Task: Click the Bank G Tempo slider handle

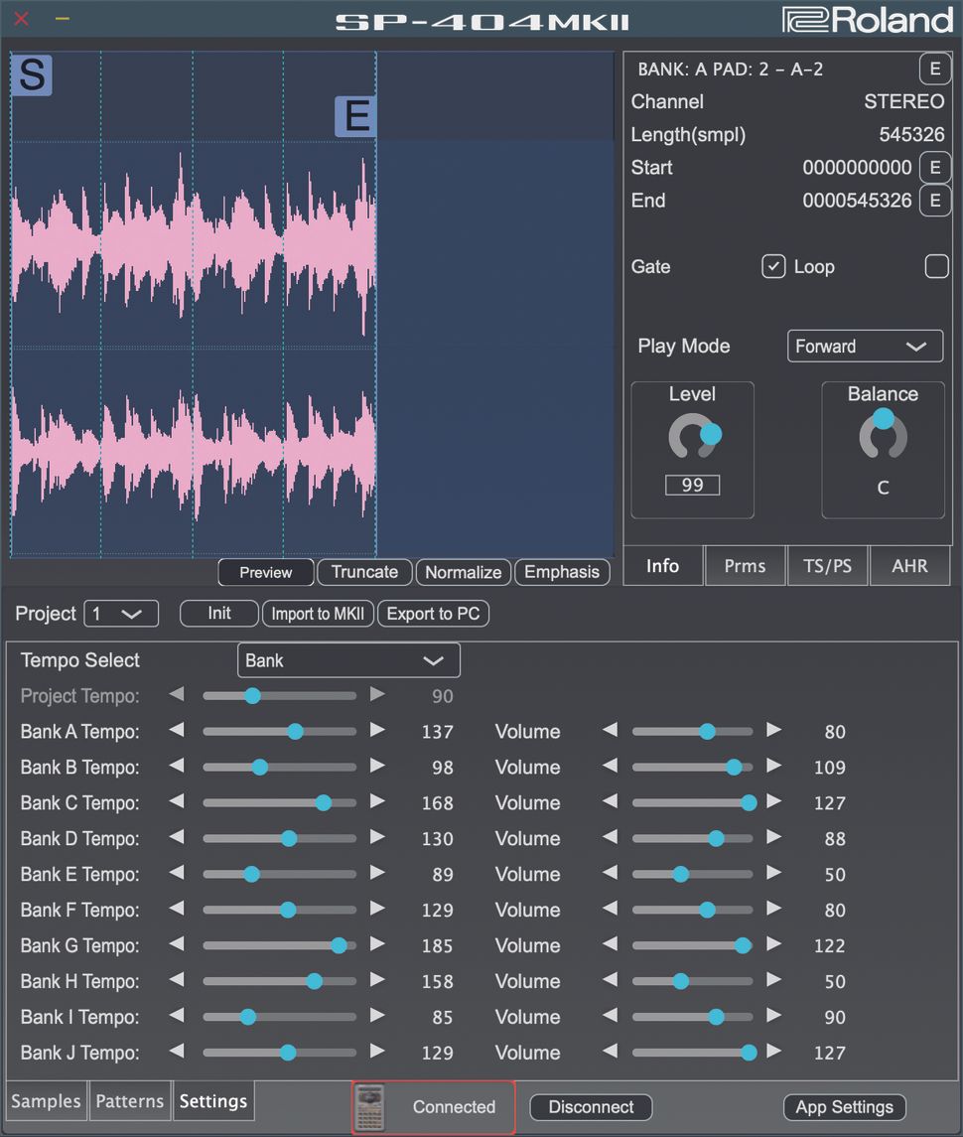Action: tap(339, 945)
